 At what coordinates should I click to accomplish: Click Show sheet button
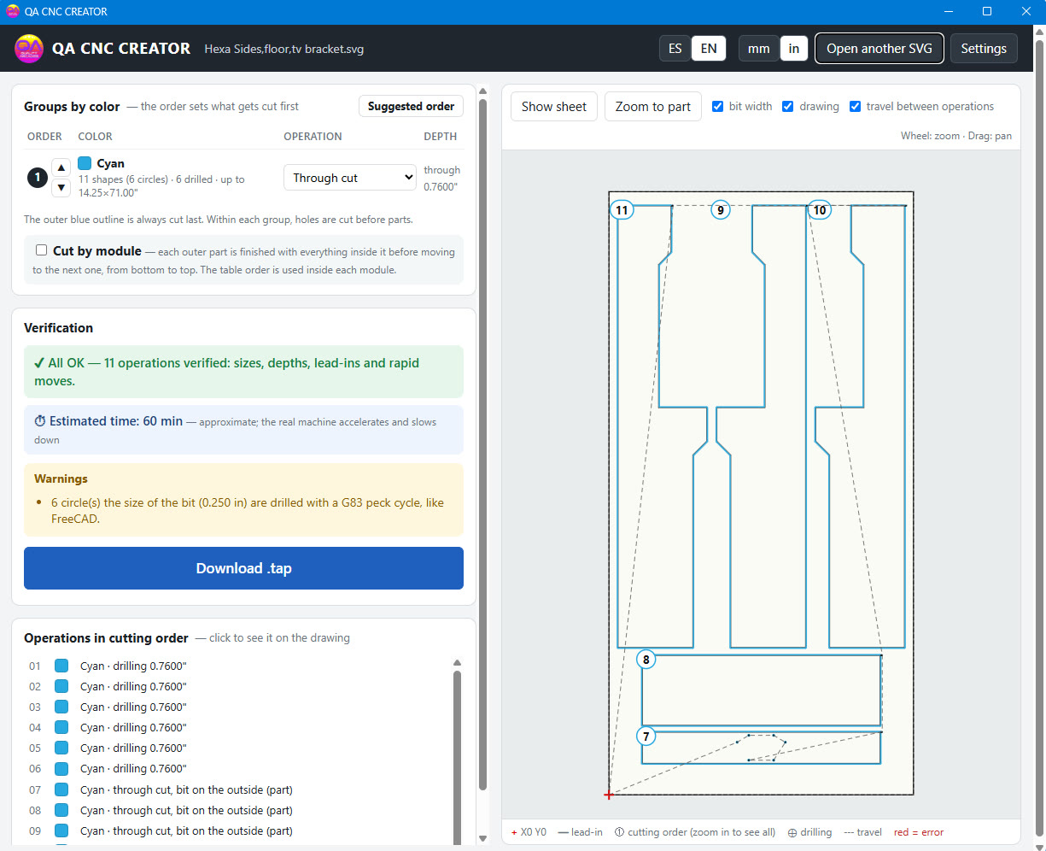(x=554, y=106)
